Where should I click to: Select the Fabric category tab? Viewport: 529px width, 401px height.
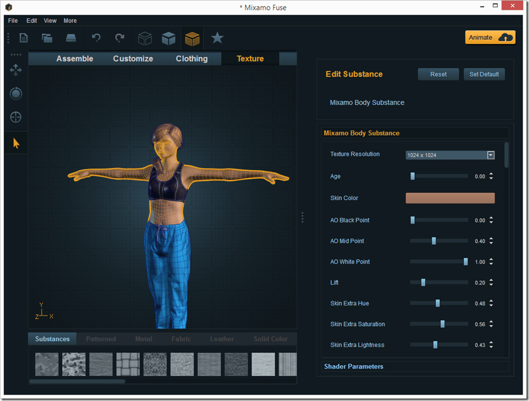181,339
